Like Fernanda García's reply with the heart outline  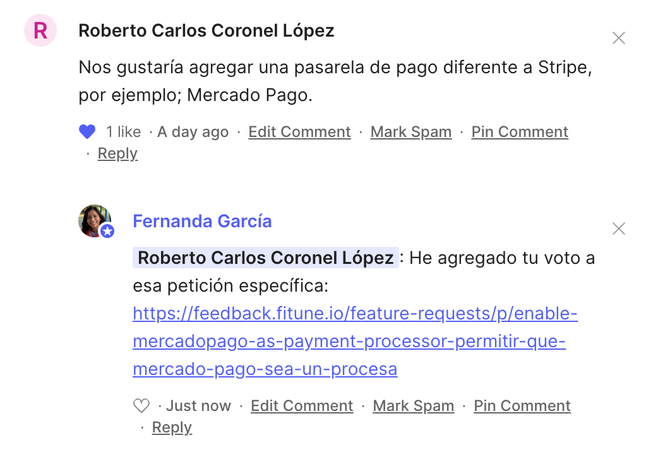coord(141,406)
